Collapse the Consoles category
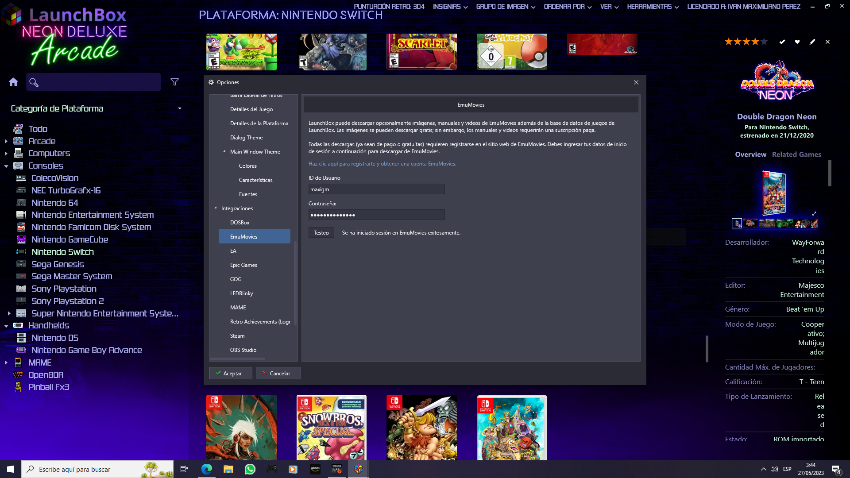850x478 pixels. (x=6, y=166)
